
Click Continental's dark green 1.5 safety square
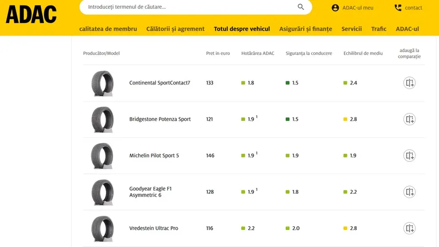(x=288, y=83)
